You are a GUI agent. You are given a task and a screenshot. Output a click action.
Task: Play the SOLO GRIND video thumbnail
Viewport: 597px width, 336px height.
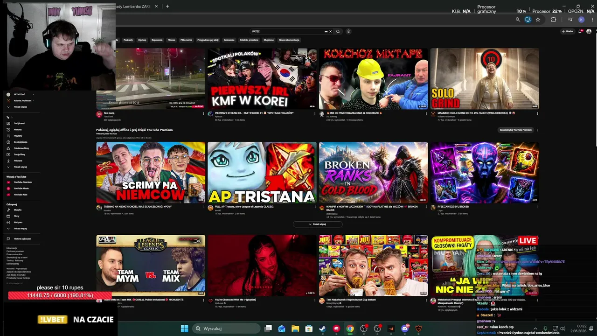point(485,79)
